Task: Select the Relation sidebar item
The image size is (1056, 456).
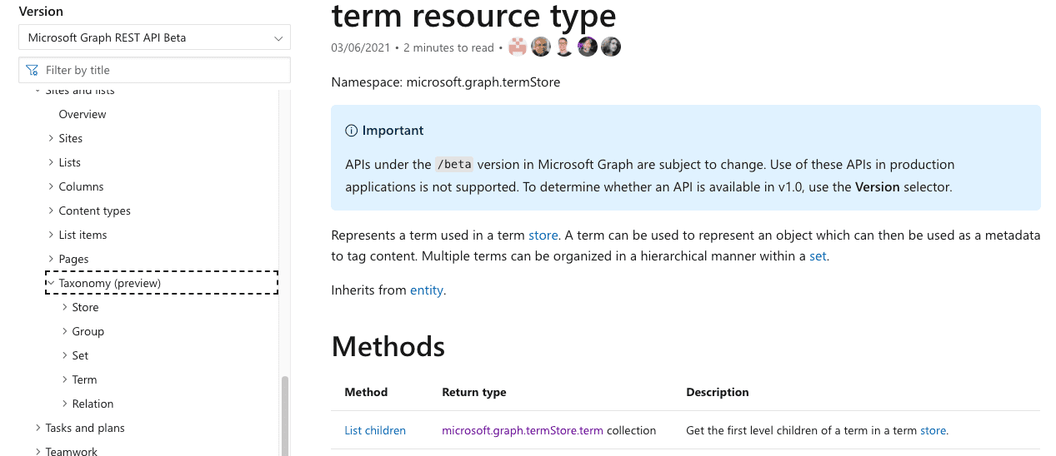Action: (x=93, y=404)
